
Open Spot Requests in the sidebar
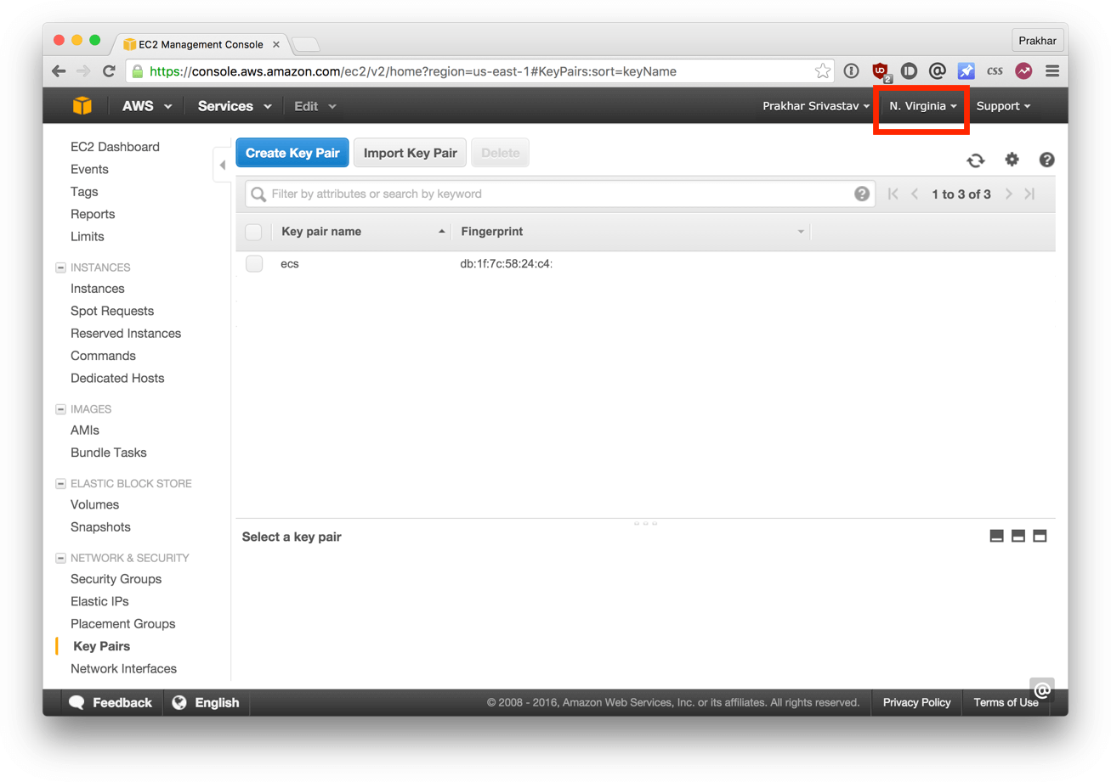click(112, 311)
